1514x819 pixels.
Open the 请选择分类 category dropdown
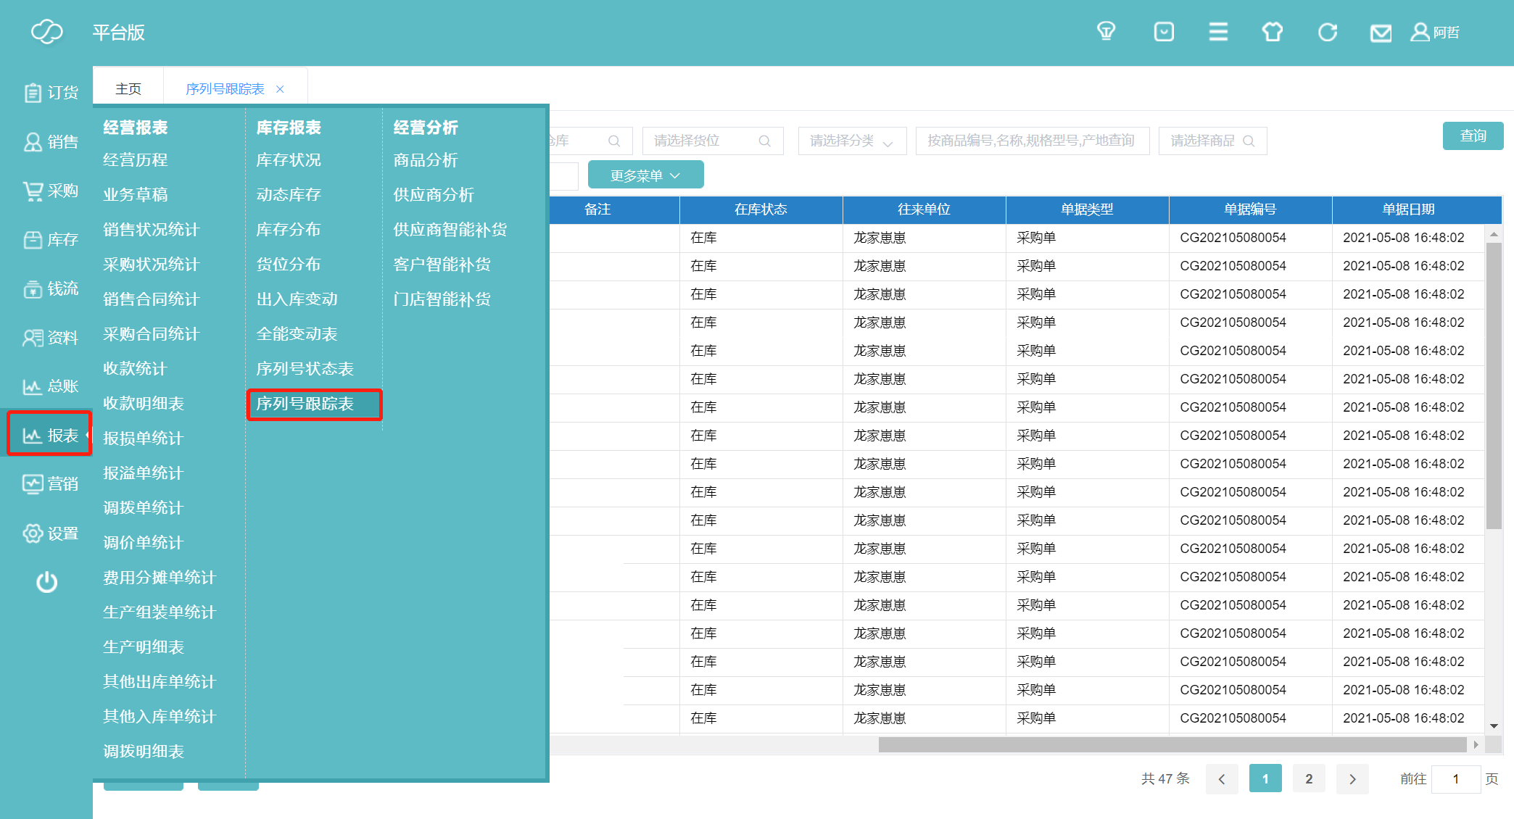coord(851,141)
